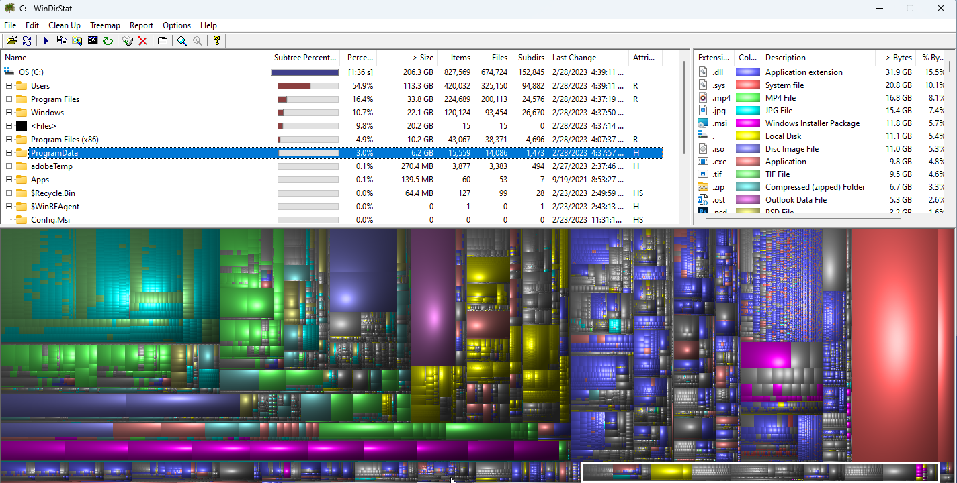957x483 pixels.
Task: Click the yellow question mark Help icon
Action: 217,41
